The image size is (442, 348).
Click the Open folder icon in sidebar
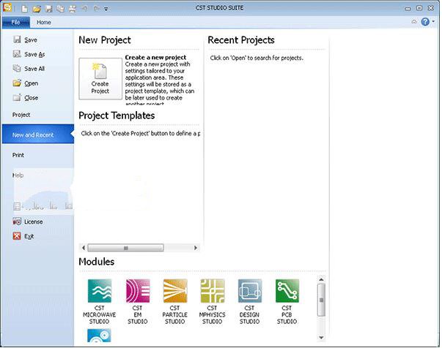(x=17, y=83)
